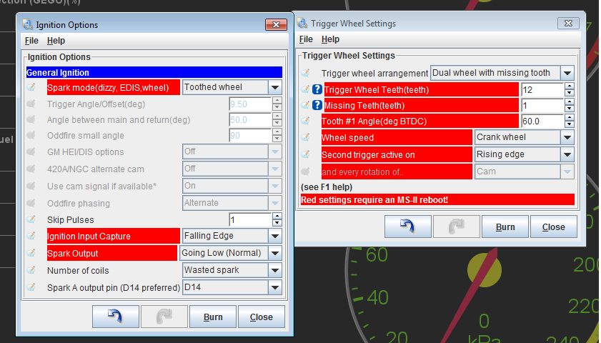601x343 pixels.
Task: Open Spark A output pin D14 dropdown
Action: coord(275,287)
